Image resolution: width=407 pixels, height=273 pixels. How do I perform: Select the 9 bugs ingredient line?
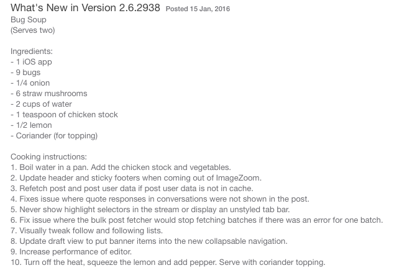point(25,73)
